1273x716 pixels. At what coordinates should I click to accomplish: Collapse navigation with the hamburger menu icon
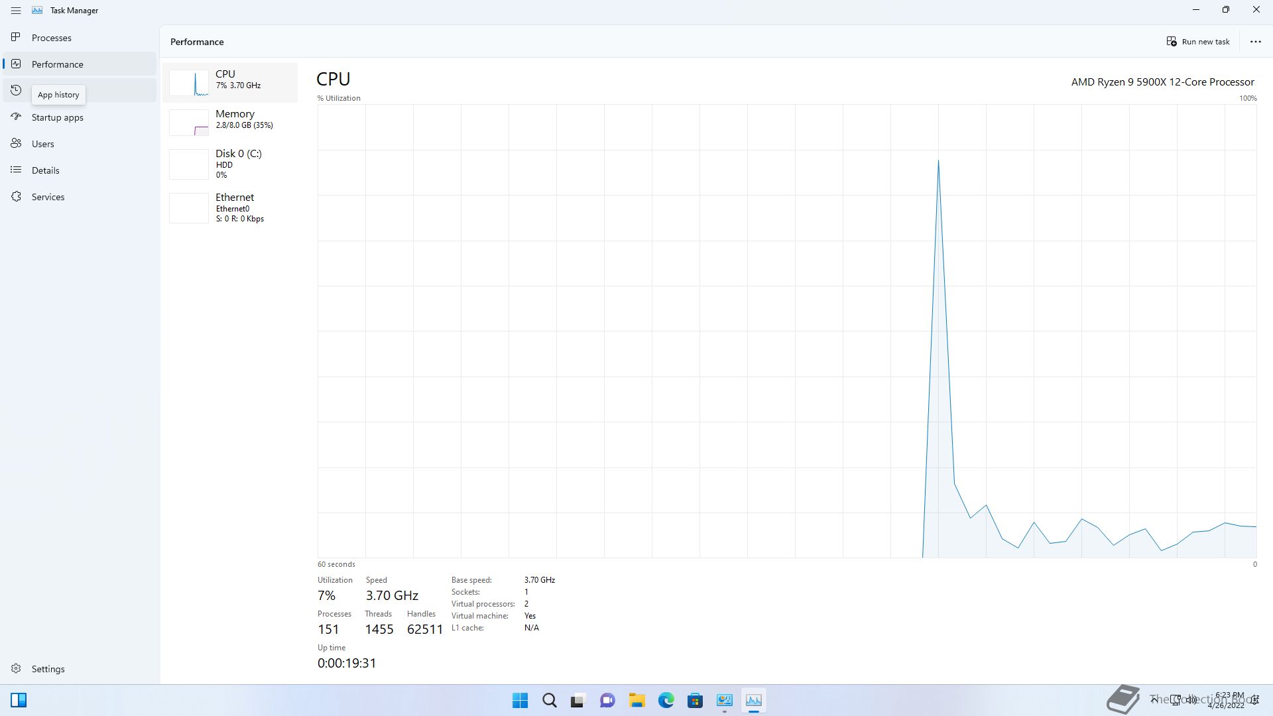point(16,11)
